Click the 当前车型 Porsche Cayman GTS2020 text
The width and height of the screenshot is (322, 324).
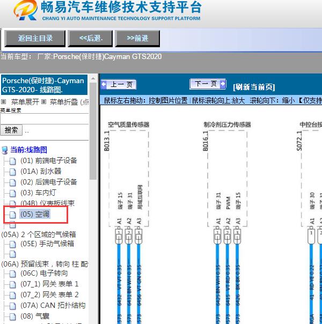tap(81, 57)
